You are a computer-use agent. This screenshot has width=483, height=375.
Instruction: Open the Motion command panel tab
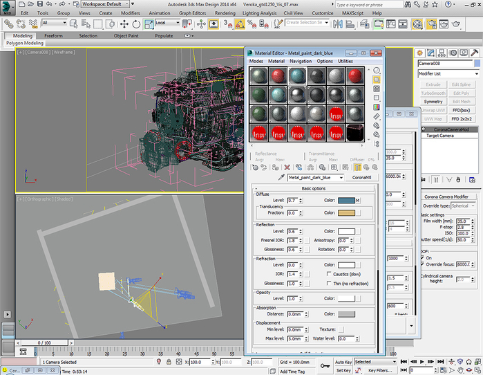coord(453,53)
